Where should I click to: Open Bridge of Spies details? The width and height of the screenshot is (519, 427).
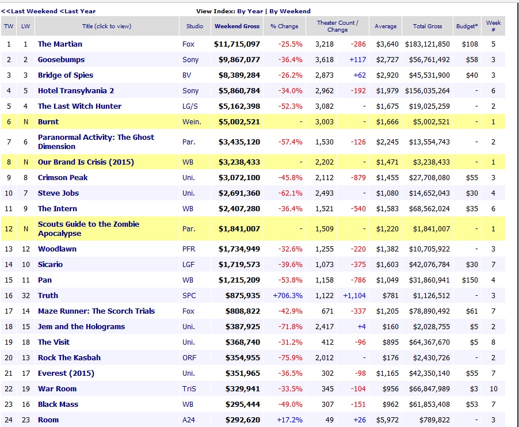click(x=65, y=75)
